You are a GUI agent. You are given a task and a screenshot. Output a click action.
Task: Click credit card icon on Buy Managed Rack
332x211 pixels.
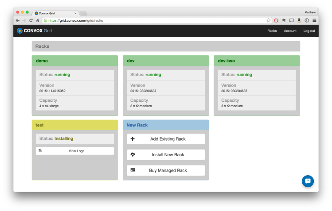(133, 170)
